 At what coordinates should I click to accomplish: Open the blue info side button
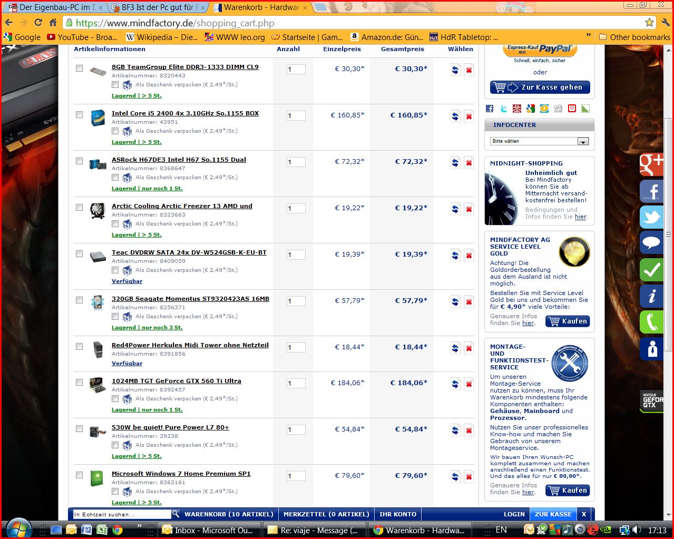click(x=651, y=296)
